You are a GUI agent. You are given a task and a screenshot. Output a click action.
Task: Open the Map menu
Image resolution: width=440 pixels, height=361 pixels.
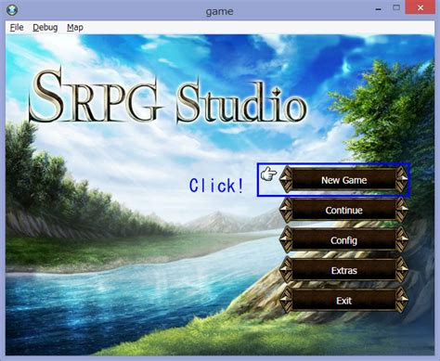pyautogui.click(x=75, y=28)
